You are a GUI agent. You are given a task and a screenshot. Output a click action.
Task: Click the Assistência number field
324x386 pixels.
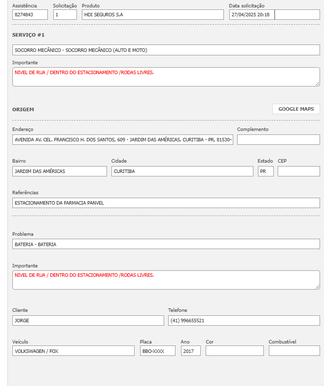tap(30, 15)
